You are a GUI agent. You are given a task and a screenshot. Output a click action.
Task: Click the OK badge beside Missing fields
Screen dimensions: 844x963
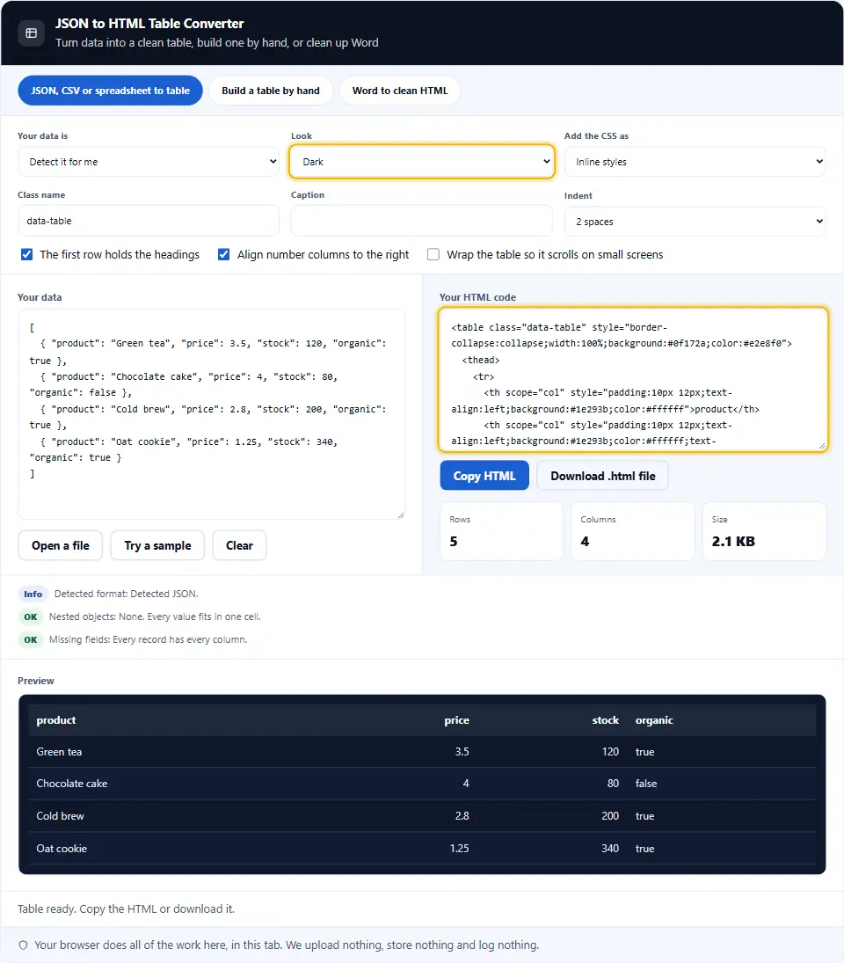[x=31, y=640]
